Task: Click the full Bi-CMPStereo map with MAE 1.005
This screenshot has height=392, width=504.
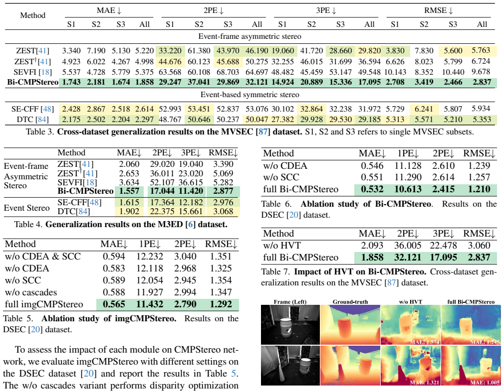Action: click(471, 366)
